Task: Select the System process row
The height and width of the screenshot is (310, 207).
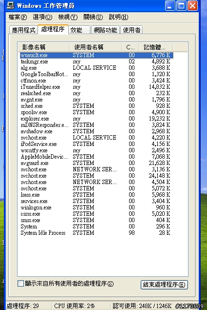Action: (x=96, y=226)
